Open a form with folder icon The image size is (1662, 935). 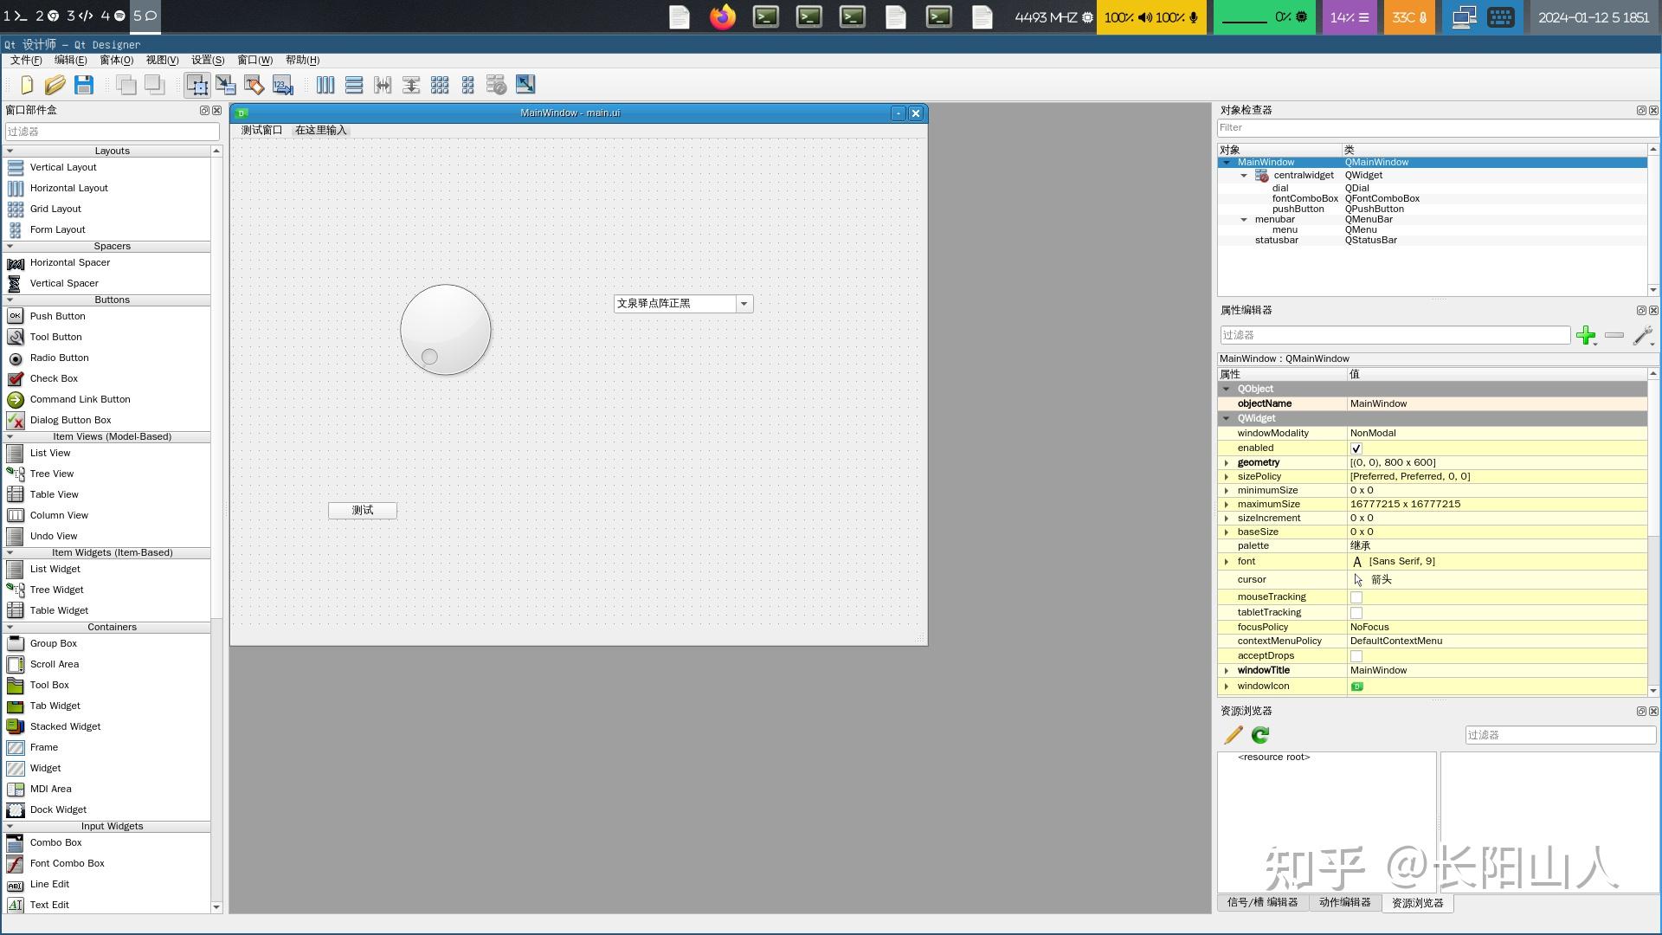tap(55, 85)
